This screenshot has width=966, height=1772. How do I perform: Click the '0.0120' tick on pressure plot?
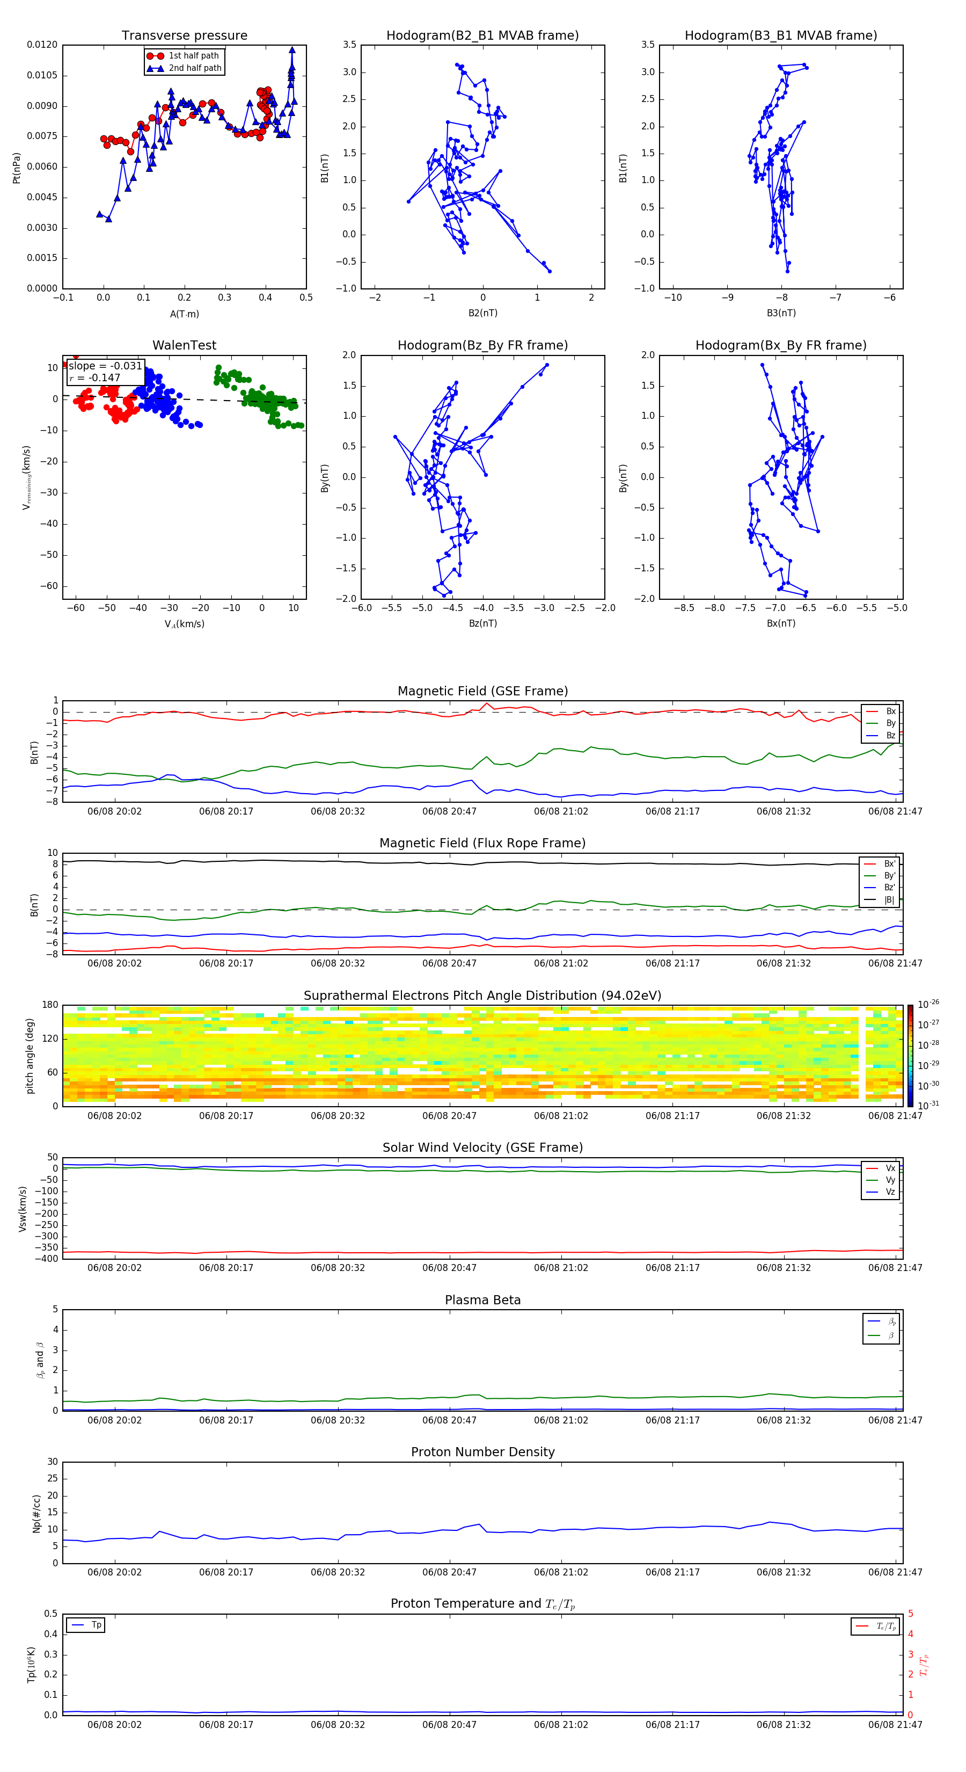point(42,45)
